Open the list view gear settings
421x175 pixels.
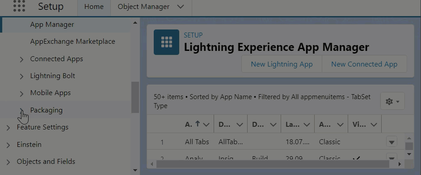tap(392, 101)
